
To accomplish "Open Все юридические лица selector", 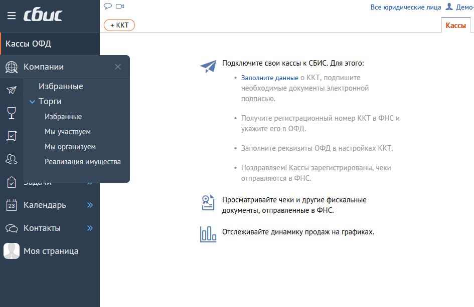I will [x=406, y=7].
